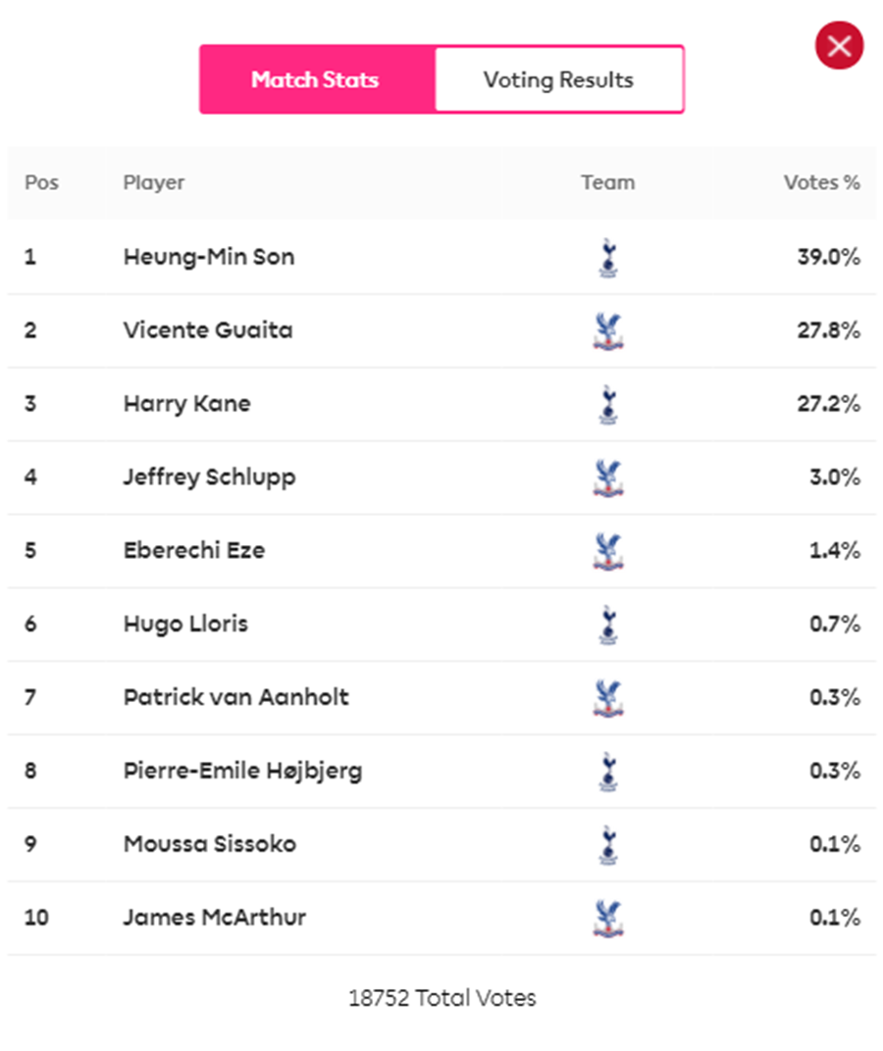This screenshot has width=883, height=1051.
Task: Click the Crystal Palace crest beside James McArthur
Action: point(608,919)
